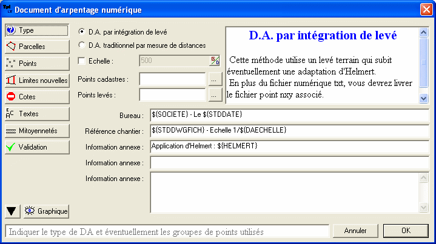Screen dimensions: 436x244
Task: Open the Points section
Action: pyautogui.click(x=36, y=63)
